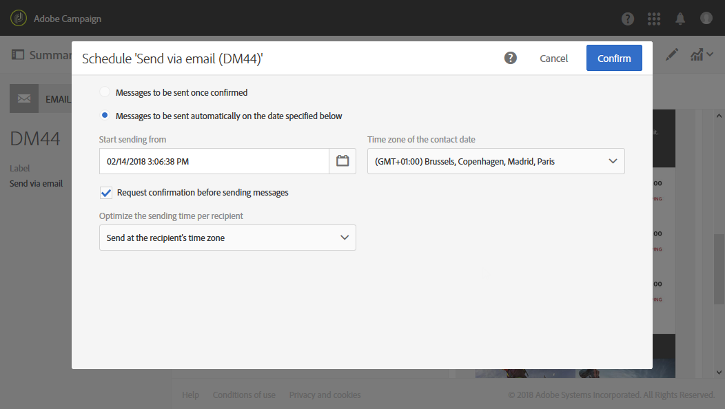This screenshot has height=409, width=725.
Task: Open the time zone of contact date dropdown
Action: pyautogui.click(x=496, y=161)
